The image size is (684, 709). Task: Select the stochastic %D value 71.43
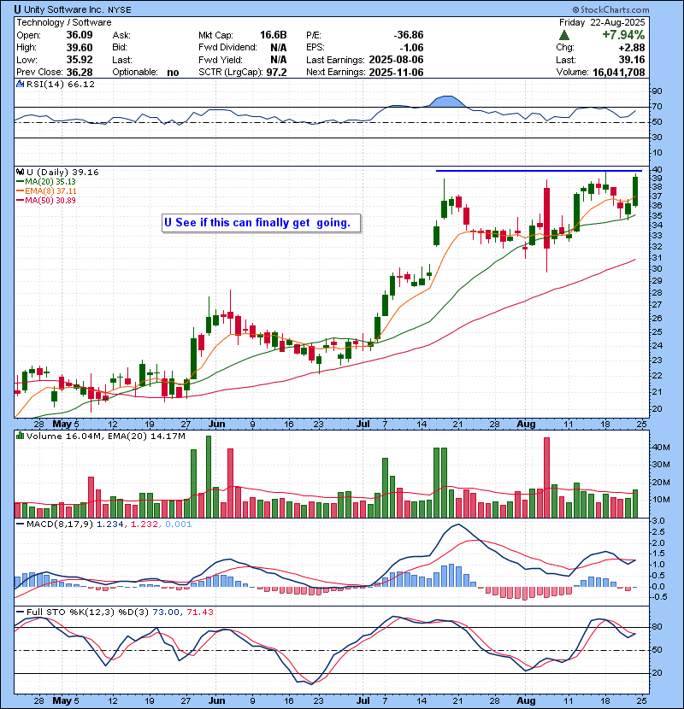click(200, 612)
